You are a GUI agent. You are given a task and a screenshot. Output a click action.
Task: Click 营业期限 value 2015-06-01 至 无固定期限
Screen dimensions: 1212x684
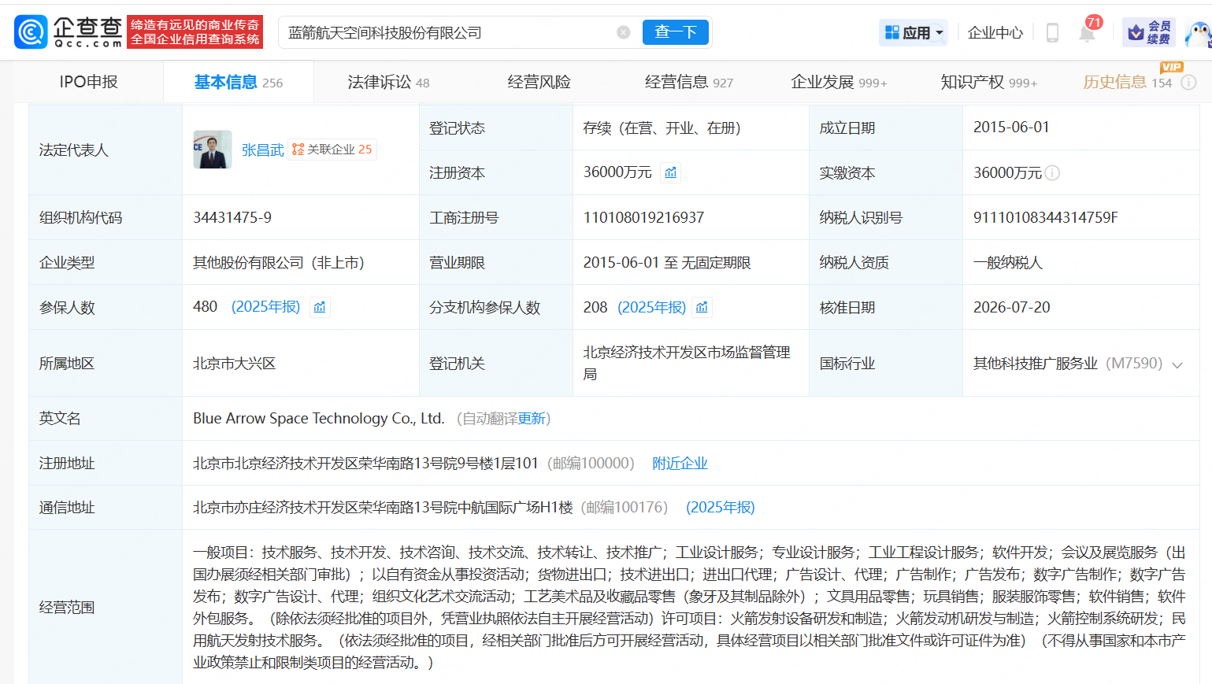coord(667,262)
